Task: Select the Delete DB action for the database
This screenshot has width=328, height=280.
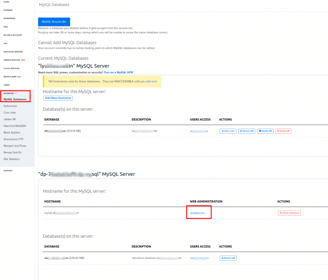Action: click(x=283, y=131)
